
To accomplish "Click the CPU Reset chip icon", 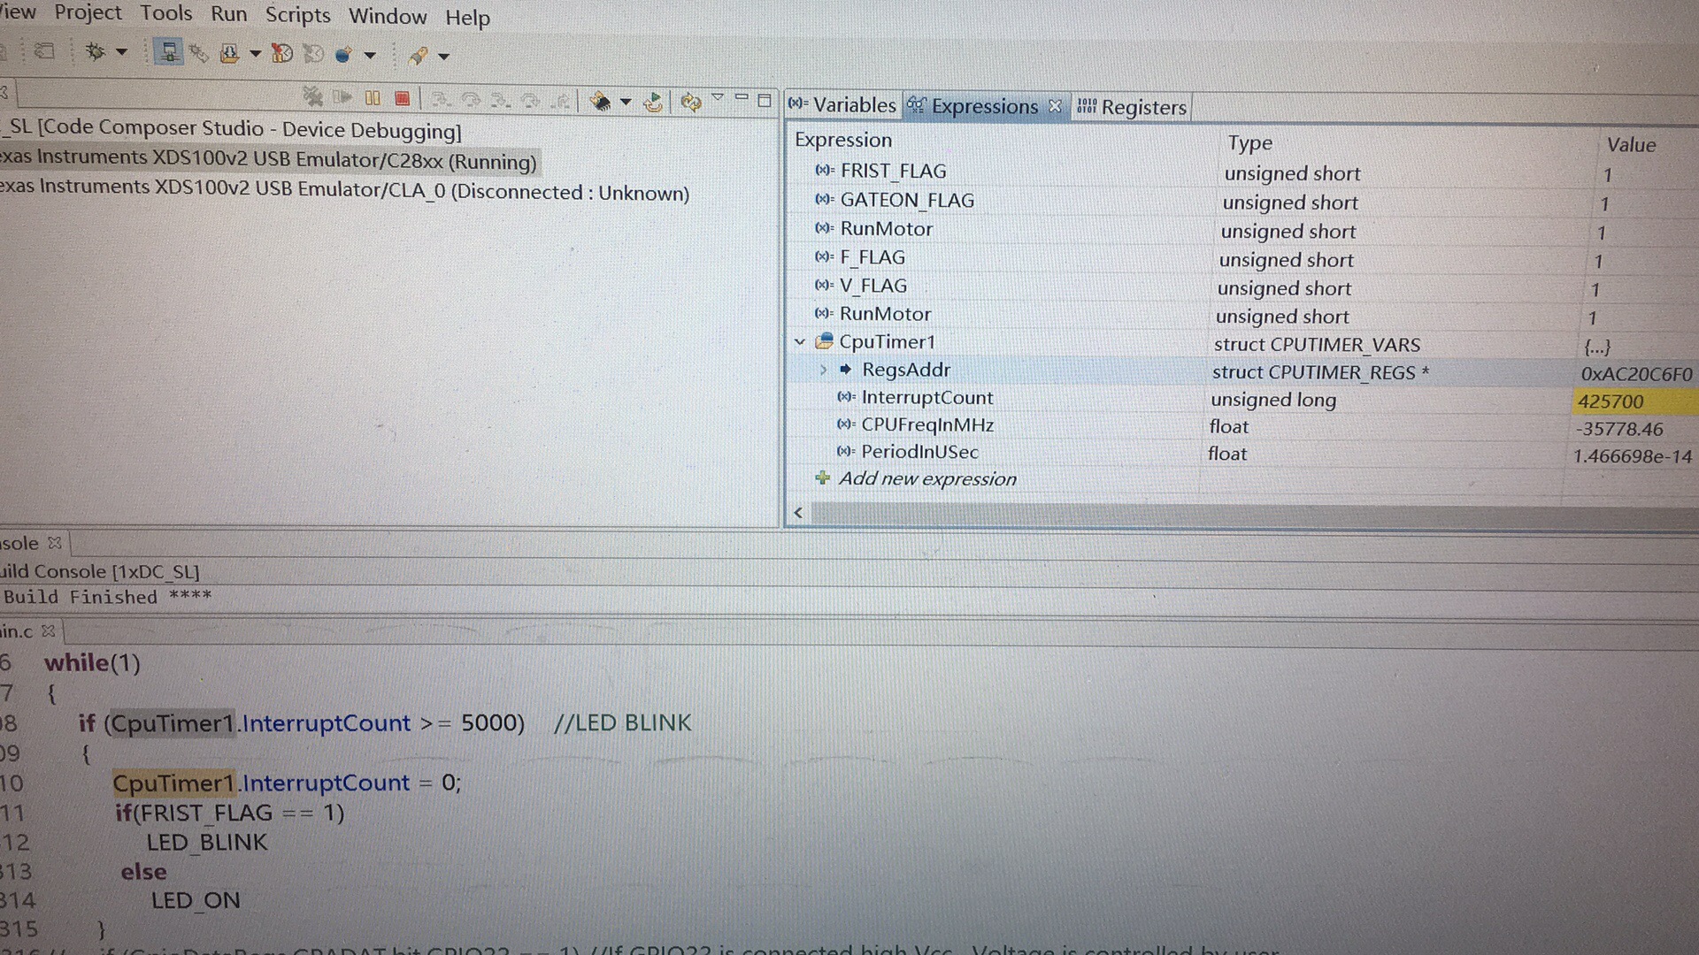I will pos(600,102).
